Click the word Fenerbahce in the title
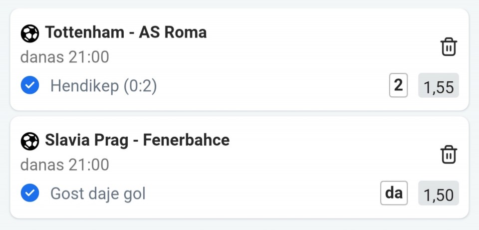The image size is (479, 230). click(x=186, y=140)
